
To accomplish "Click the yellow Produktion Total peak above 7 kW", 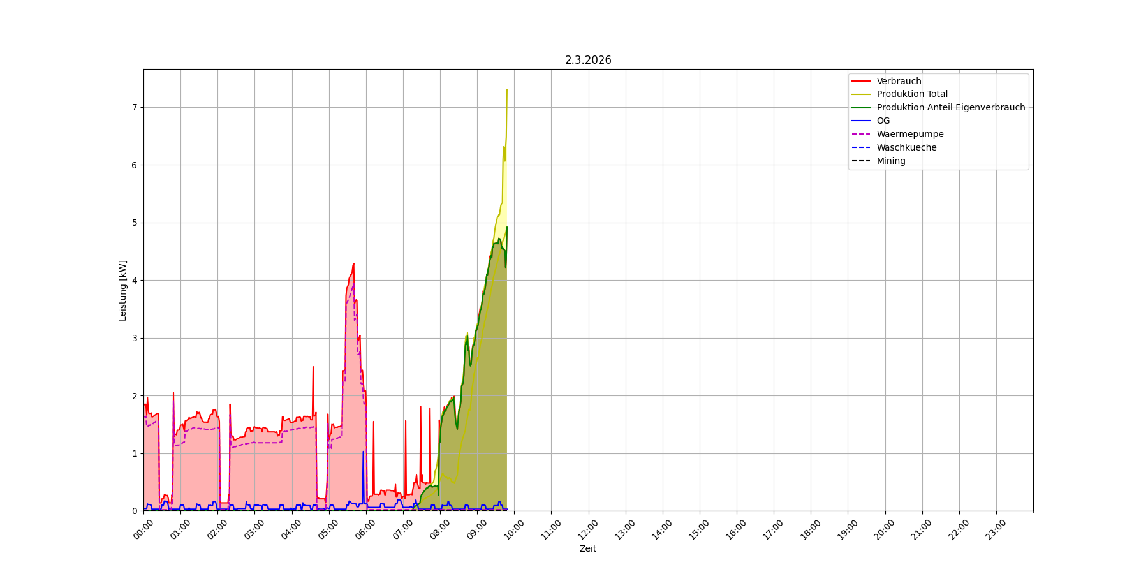I will 507,91.
